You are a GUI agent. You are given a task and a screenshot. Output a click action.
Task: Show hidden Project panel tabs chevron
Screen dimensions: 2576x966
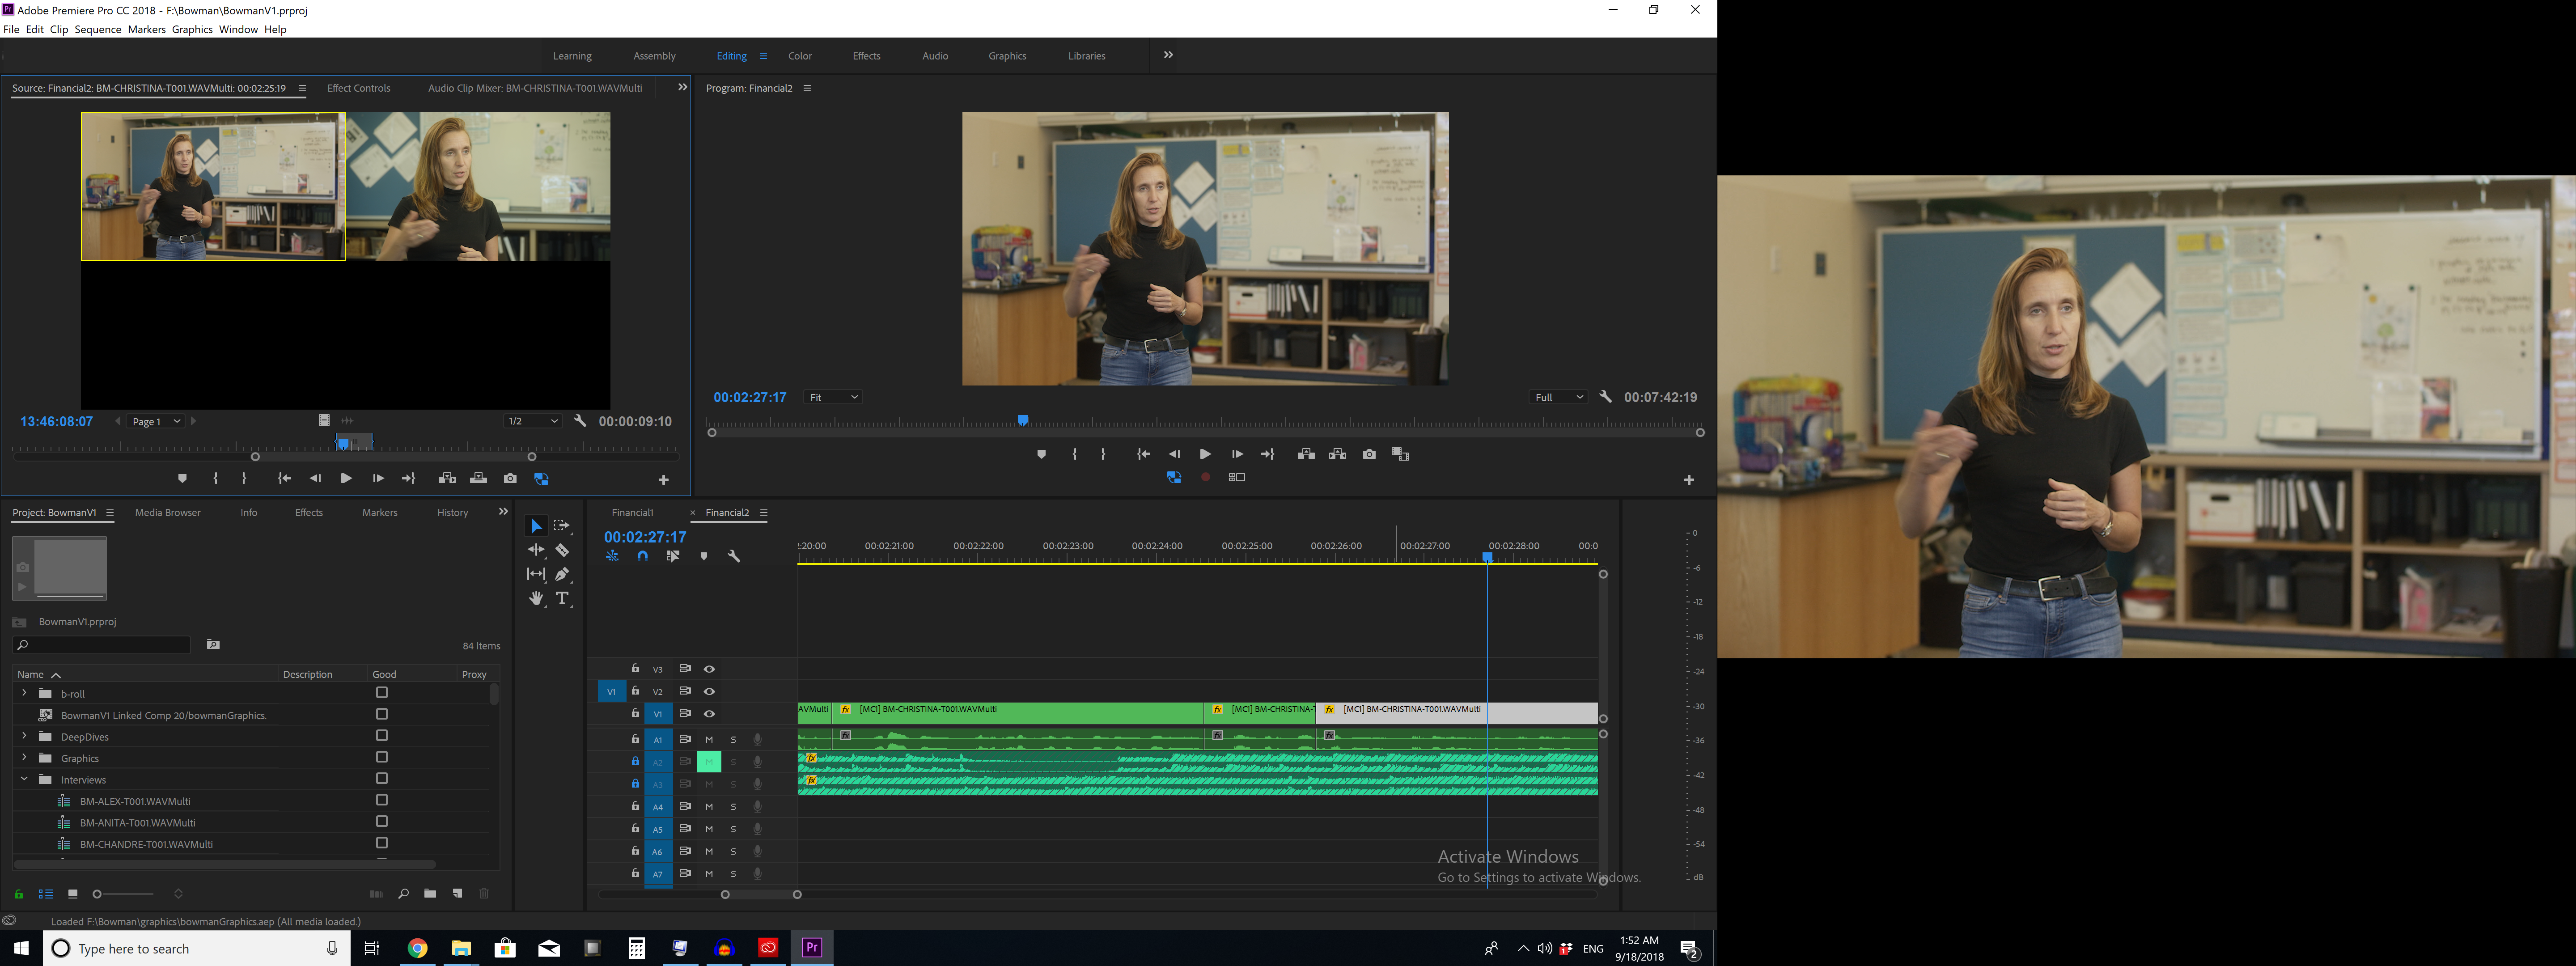(503, 512)
